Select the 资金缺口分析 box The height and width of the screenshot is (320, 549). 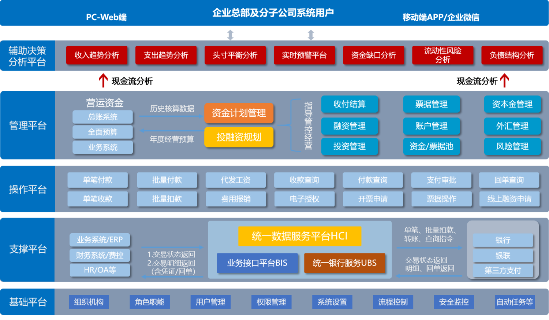pos(373,55)
